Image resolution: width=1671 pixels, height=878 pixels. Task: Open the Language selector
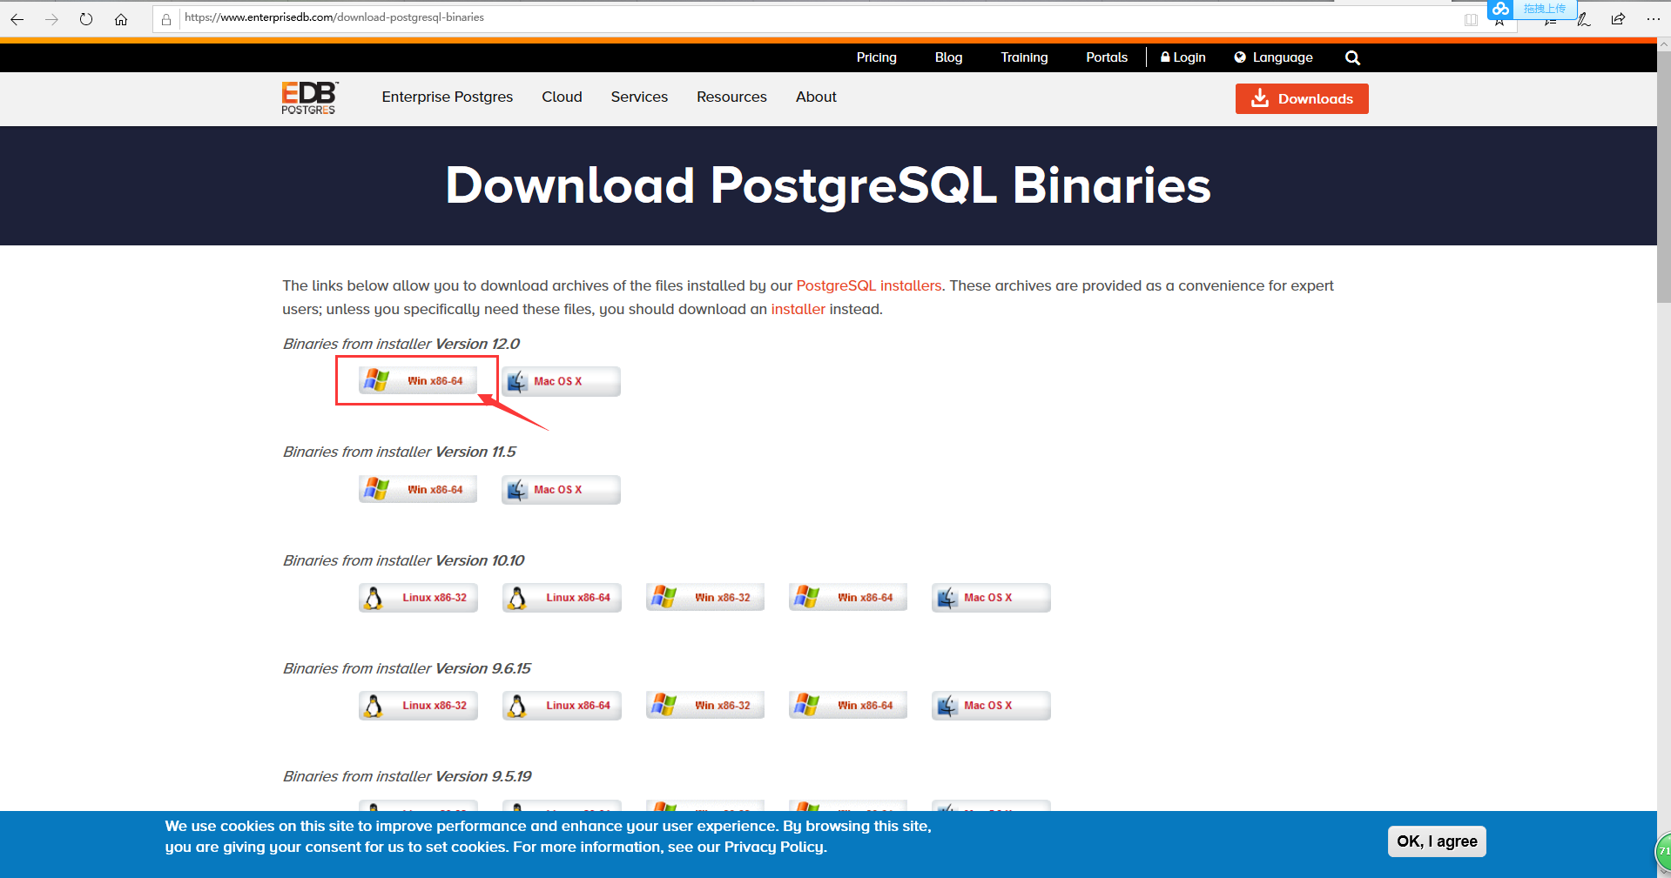pyautogui.click(x=1273, y=57)
